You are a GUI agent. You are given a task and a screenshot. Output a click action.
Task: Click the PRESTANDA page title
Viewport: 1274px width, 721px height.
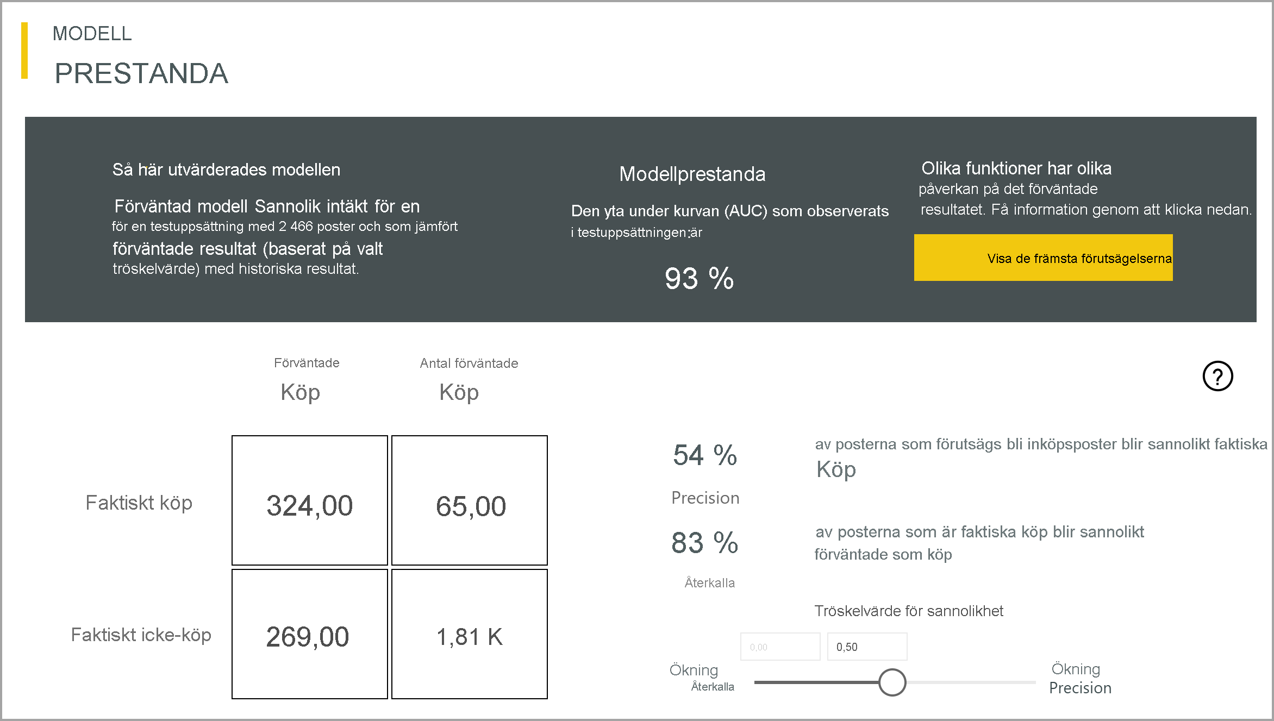pyautogui.click(x=141, y=73)
